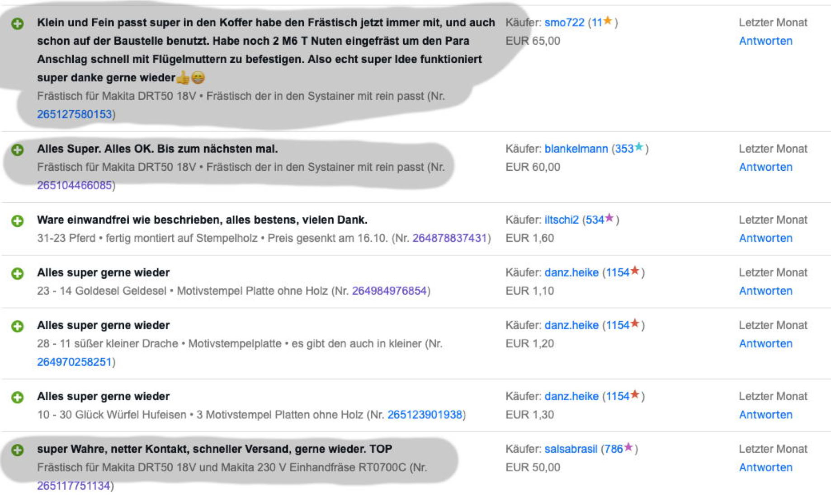
Task: Open buyer profile salsabrasil
Action: click(571, 449)
